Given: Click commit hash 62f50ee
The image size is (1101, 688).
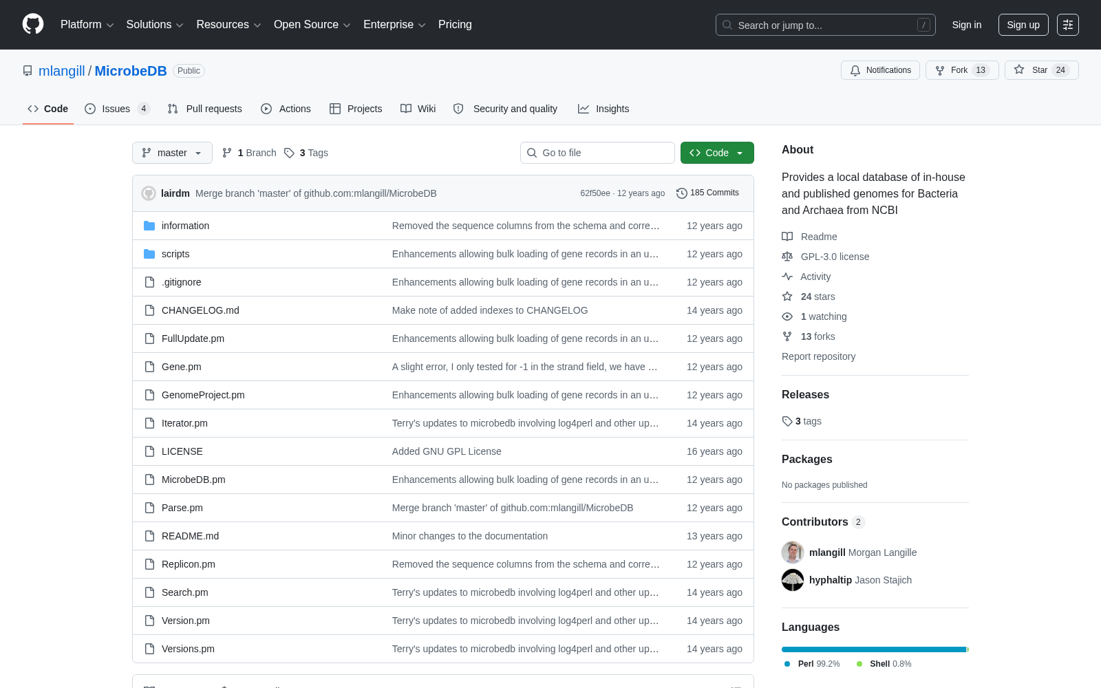Looking at the screenshot, I should (595, 193).
